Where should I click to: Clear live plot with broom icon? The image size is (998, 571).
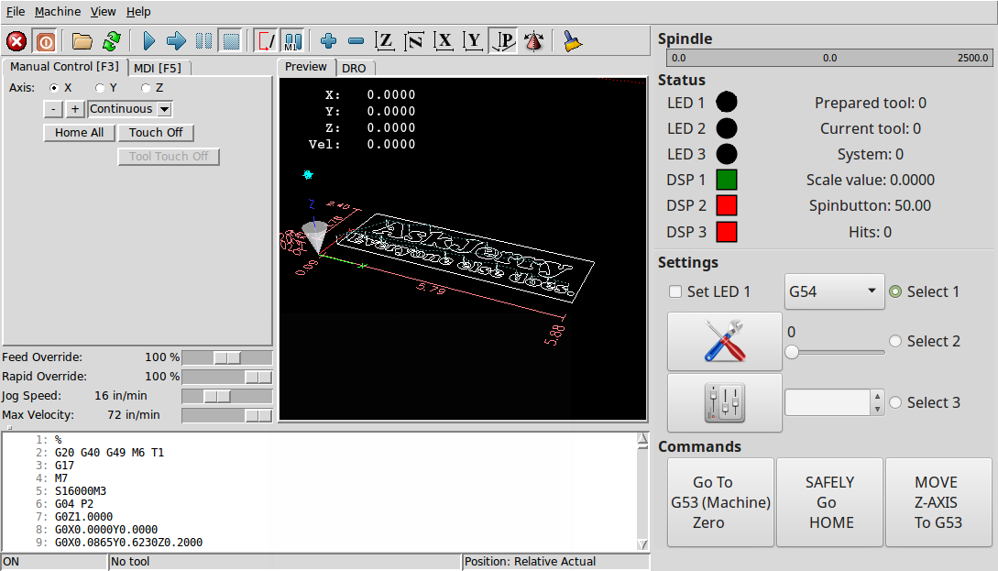[572, 41]
